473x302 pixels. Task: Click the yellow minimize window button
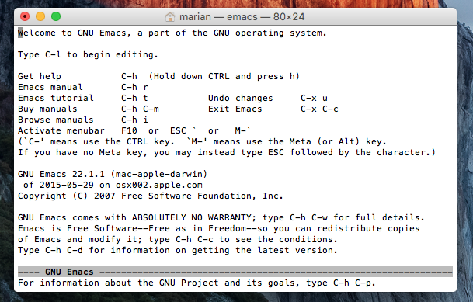click(x=40, y=16)
